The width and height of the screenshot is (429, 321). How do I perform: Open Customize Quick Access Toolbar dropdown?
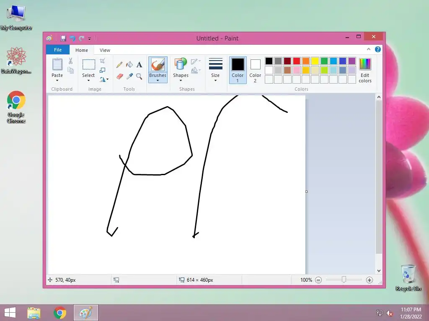click(x=90, y=39)
